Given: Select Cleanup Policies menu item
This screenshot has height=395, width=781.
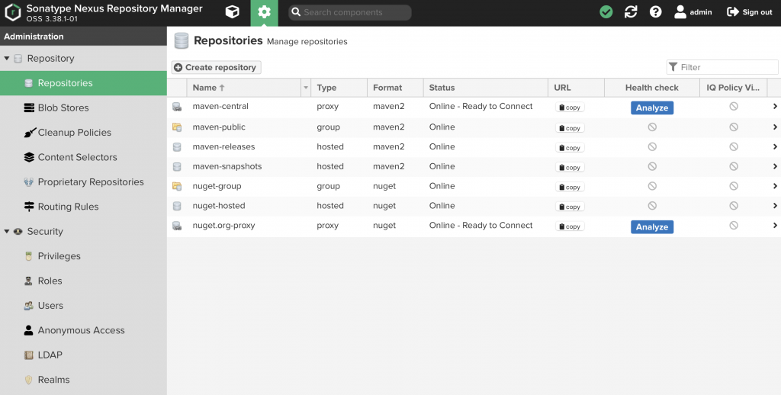Looking at the screenshot, I should 74,133.
